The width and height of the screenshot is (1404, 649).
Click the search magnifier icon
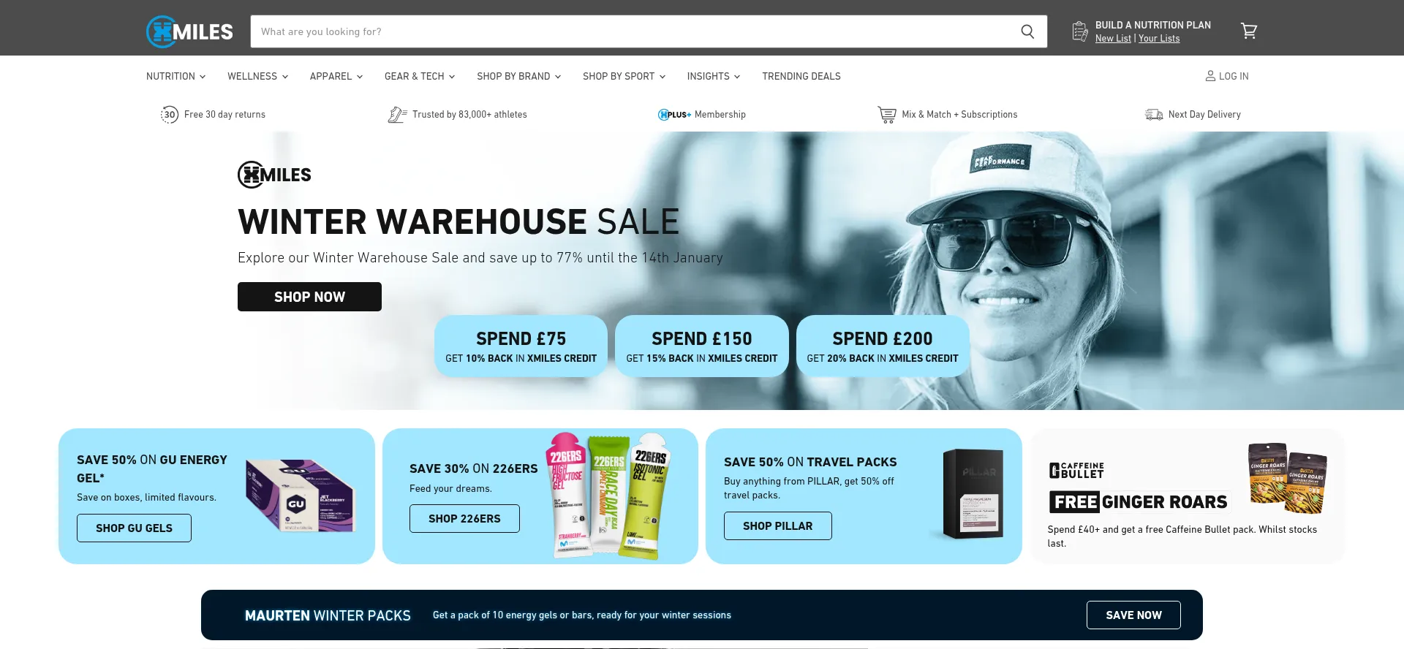point(1027,31)
